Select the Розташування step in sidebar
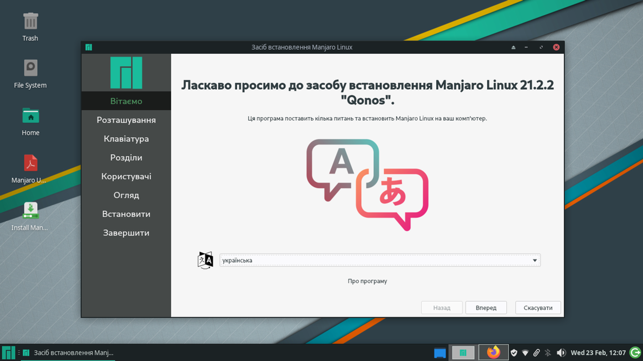The height and width of the screenshot is (361, 643). click(126, 120)
